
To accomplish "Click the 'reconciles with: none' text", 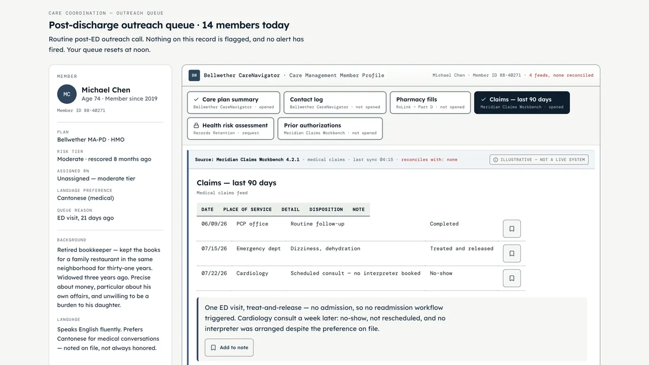I will click(429, 160).
